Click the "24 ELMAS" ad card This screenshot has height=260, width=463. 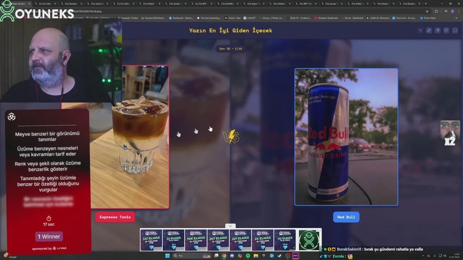[262, 240]
